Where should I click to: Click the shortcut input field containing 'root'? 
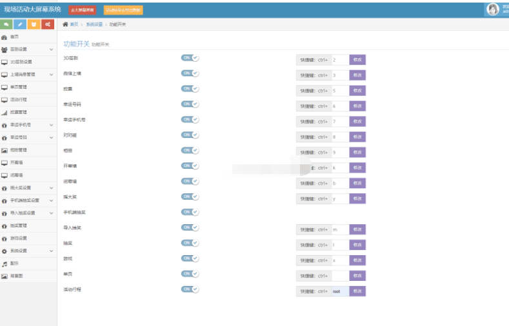pos(339,291)
